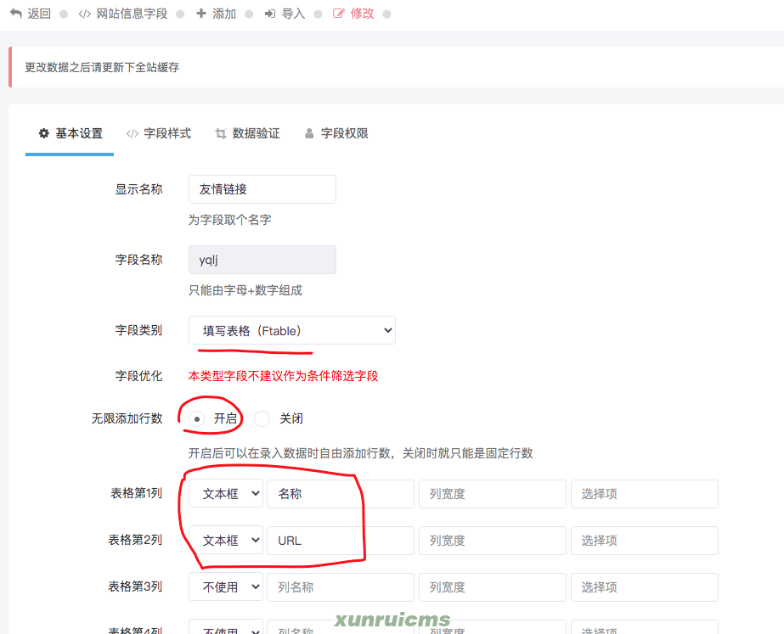This screenshot has height=634, width=784.
Task: Open the 字段类别 Ftable dropdown
Action: point(292,330)
